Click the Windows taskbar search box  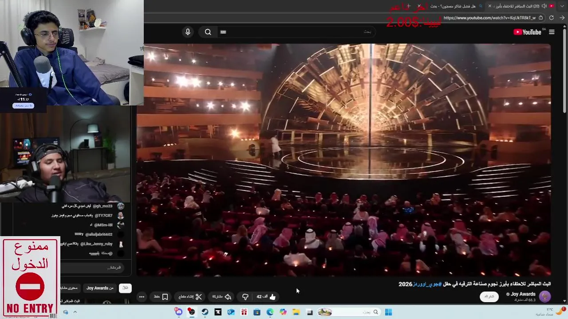click(x=348, y=312)
